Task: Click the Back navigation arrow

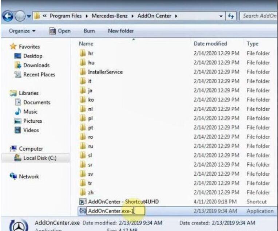Action: click(8, 16)
